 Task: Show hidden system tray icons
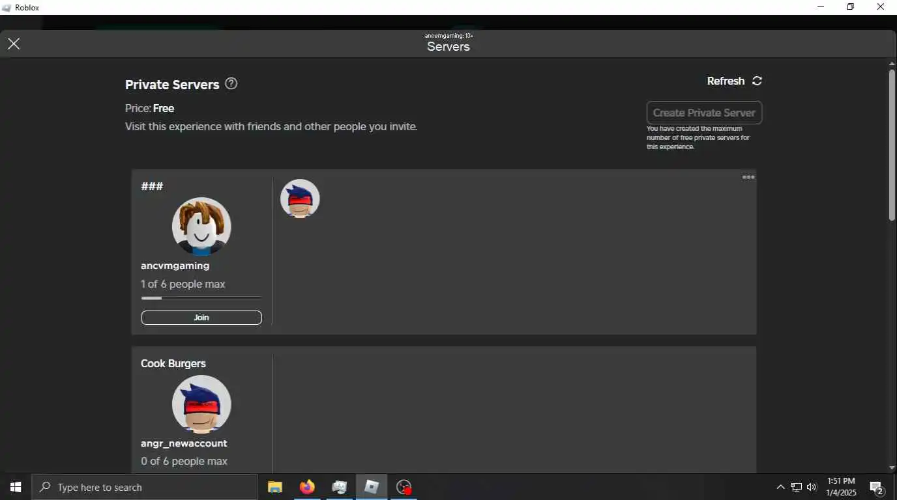pyautogui.click(x=780, y=487)
